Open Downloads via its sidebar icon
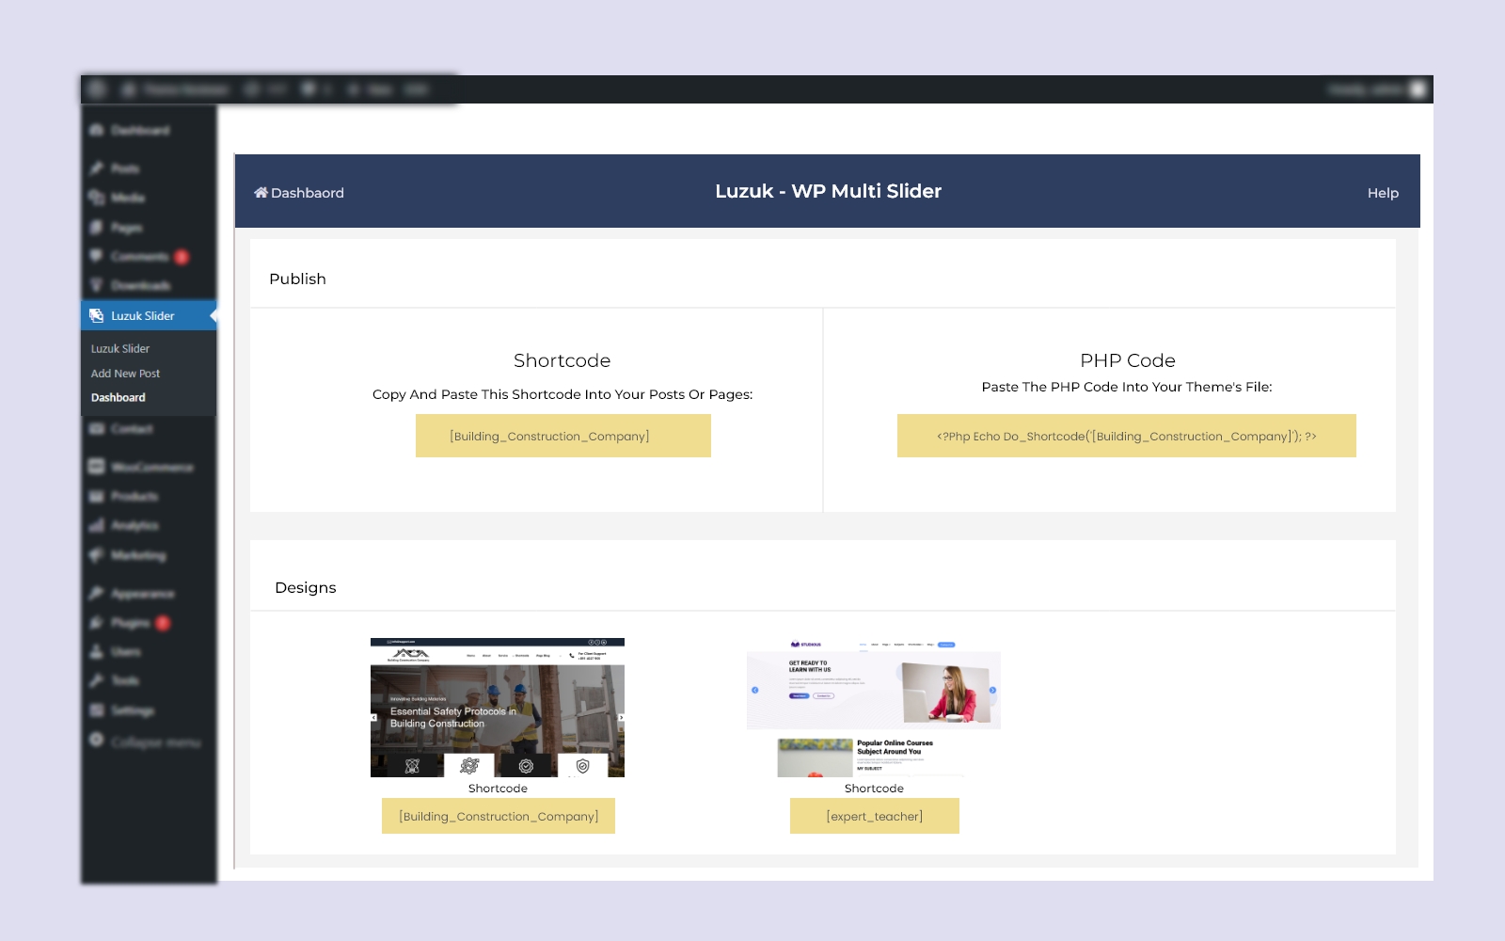 point(96,285)
